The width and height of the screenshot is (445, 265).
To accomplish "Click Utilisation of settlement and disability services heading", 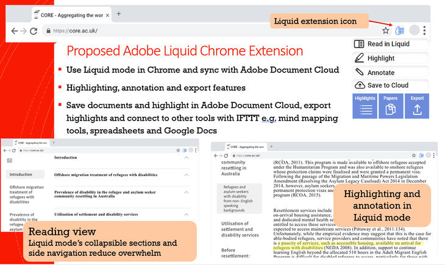I will (96, 214).
